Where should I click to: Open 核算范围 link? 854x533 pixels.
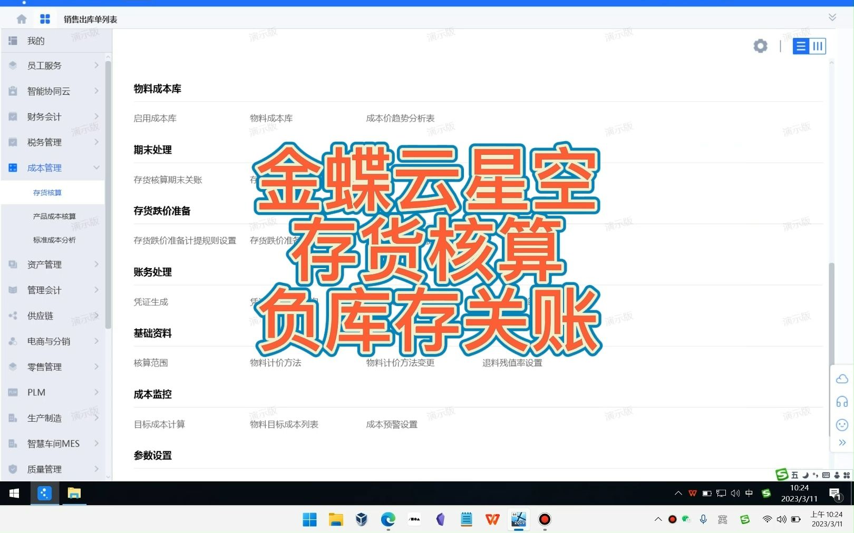(x=151, y=363)
